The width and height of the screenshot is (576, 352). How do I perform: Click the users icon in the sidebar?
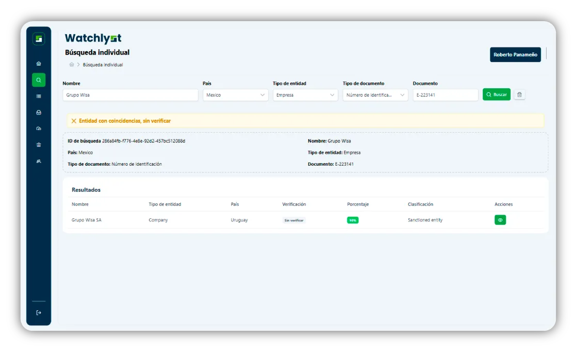point(38,161)
